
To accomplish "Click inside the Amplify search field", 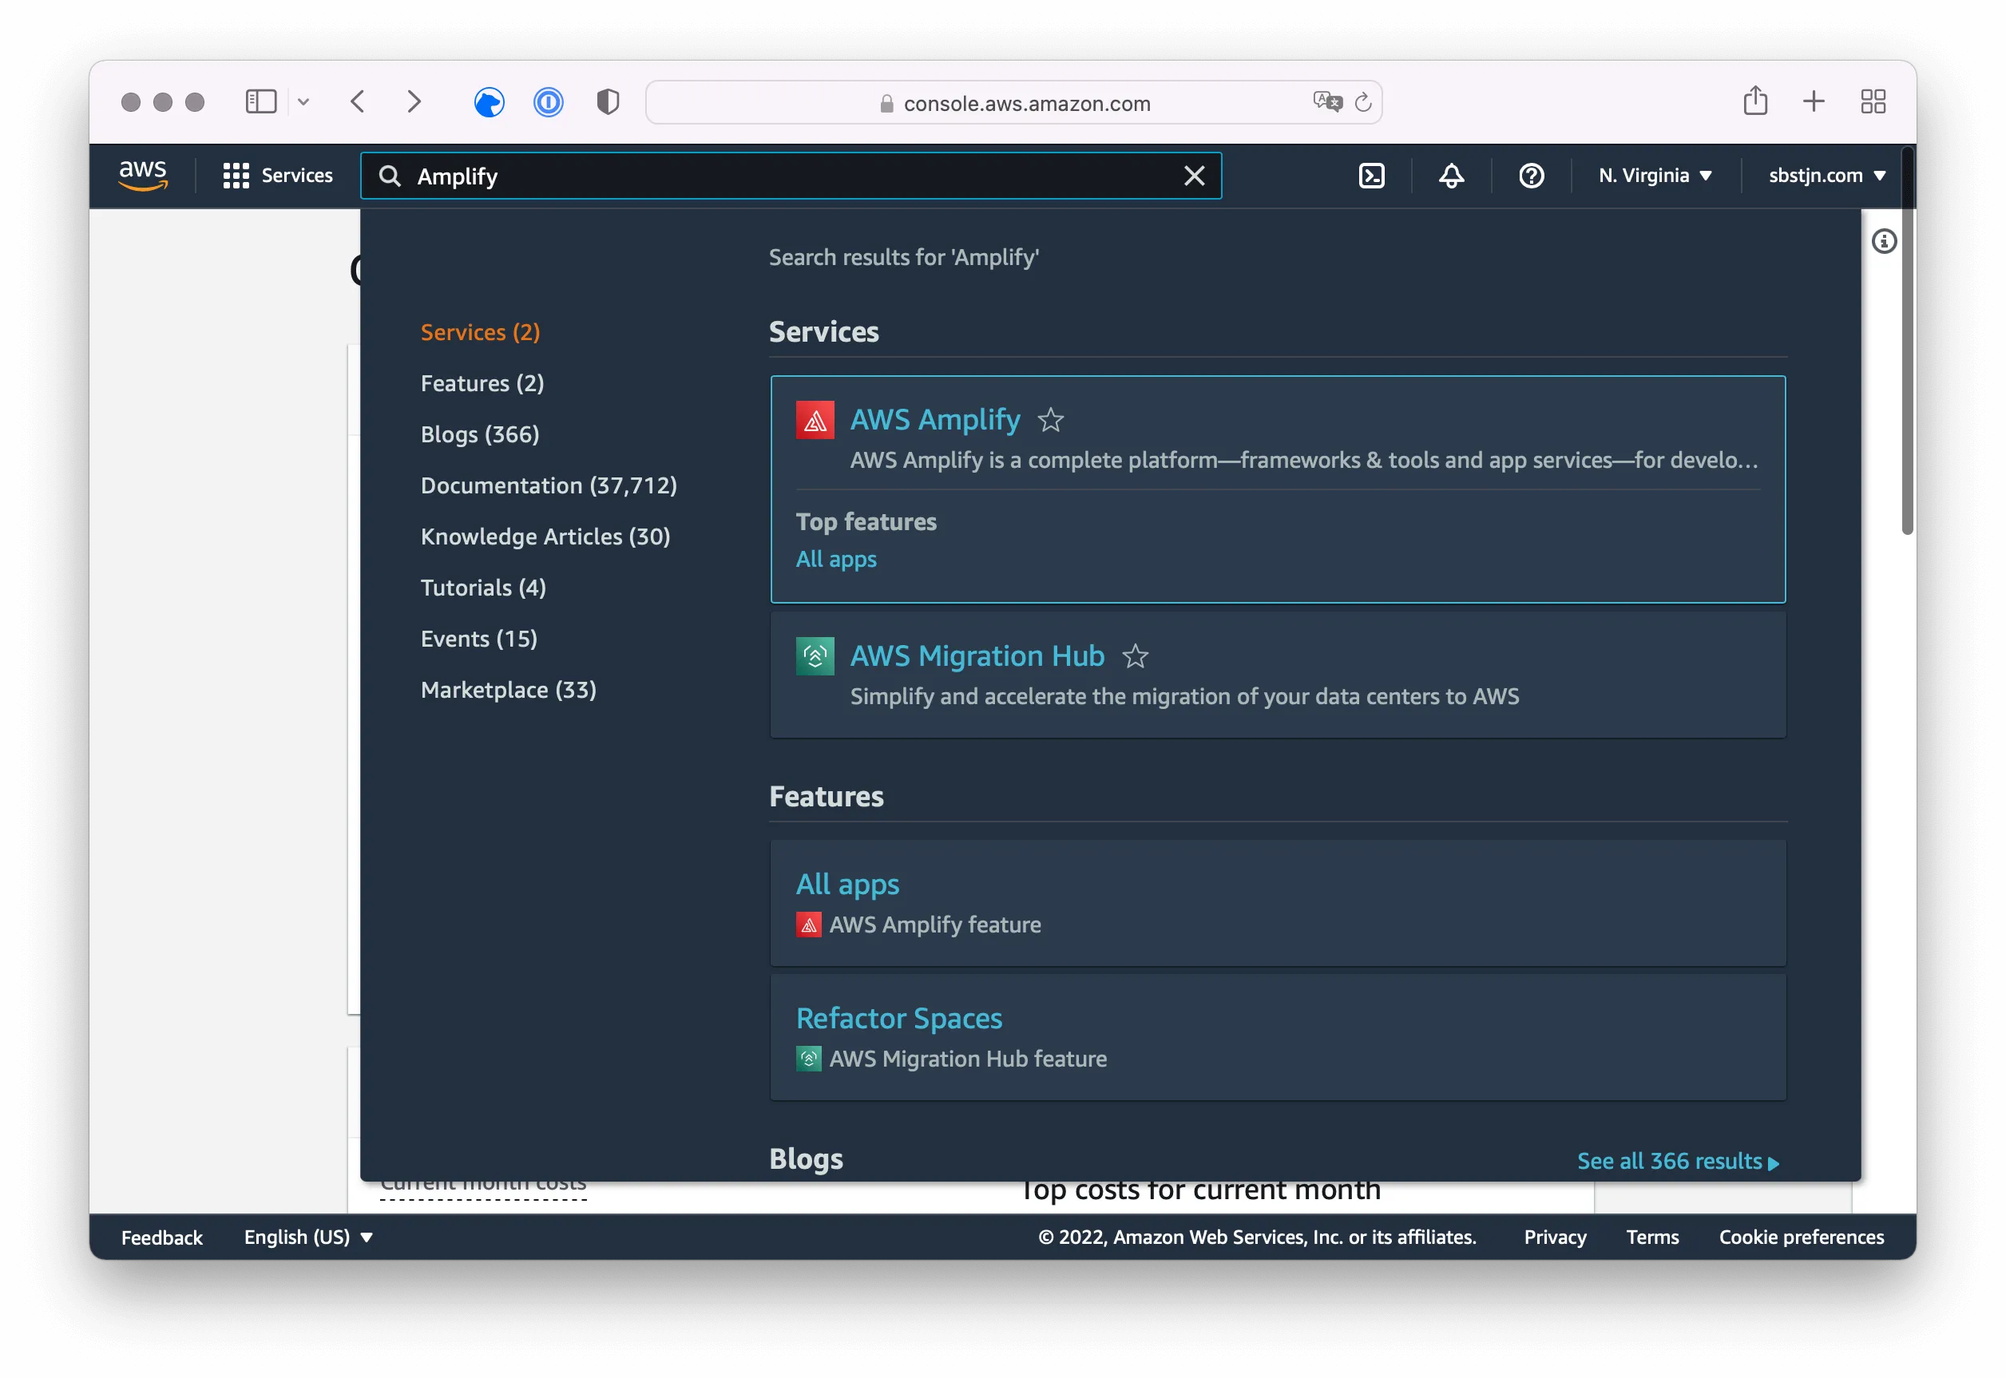I will (x=777, y=176).
